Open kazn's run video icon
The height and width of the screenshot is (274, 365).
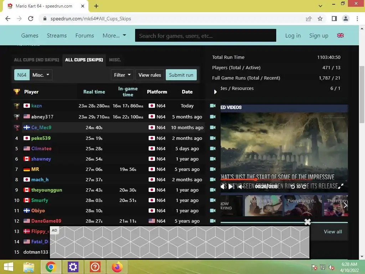pyautogui.click(x=212, y=106)
